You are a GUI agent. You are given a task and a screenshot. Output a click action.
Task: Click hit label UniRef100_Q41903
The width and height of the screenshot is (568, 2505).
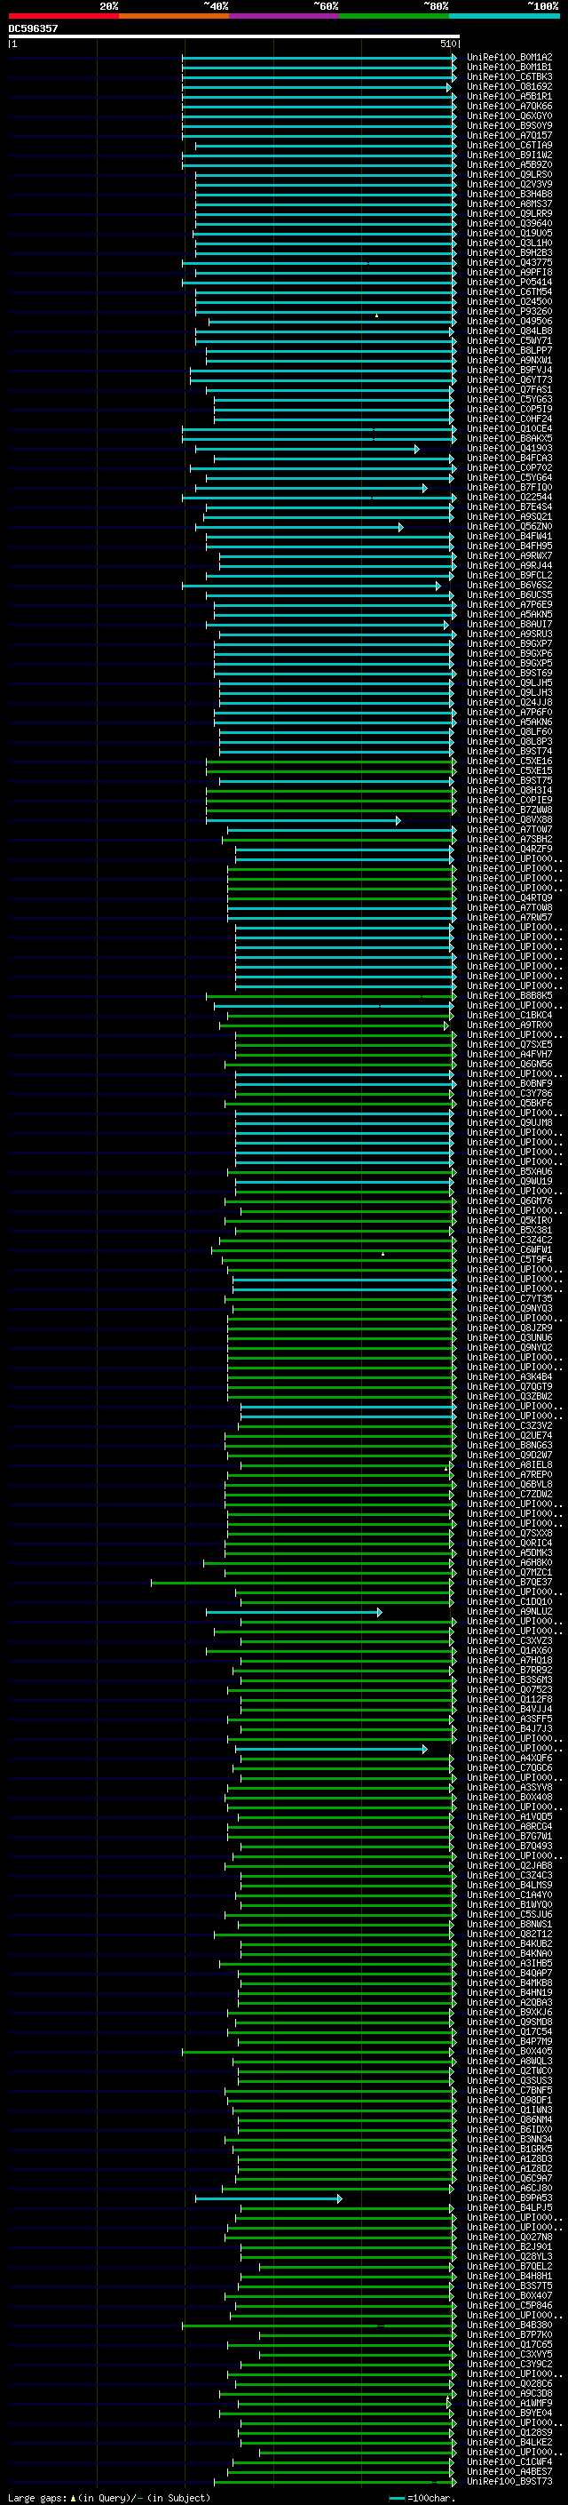pos(509,448)
